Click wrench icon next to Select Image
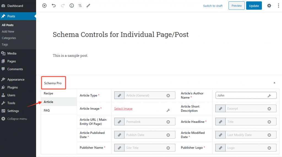Image resolution: width=282 pixels, height=157 pixels. point(168,110)
